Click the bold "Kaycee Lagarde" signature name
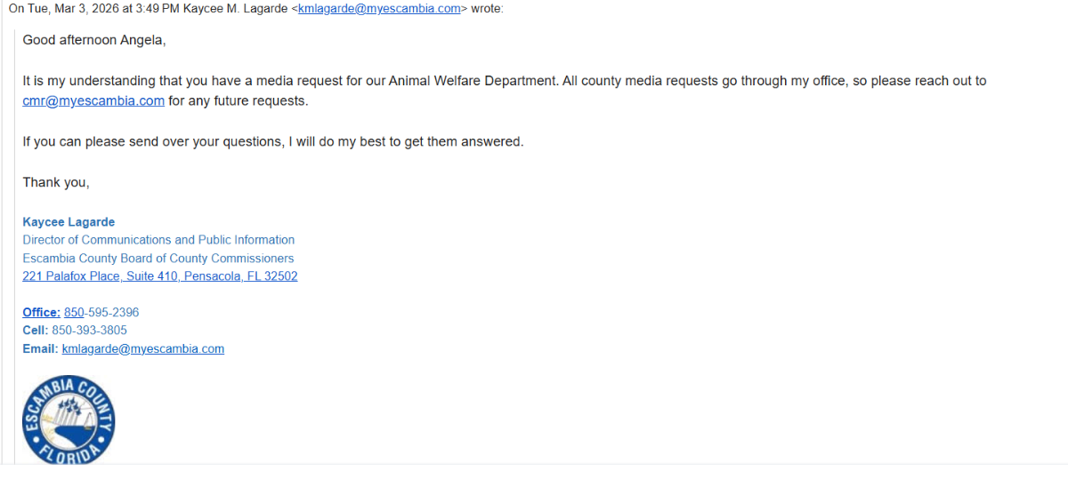 (x=69, y=222)
